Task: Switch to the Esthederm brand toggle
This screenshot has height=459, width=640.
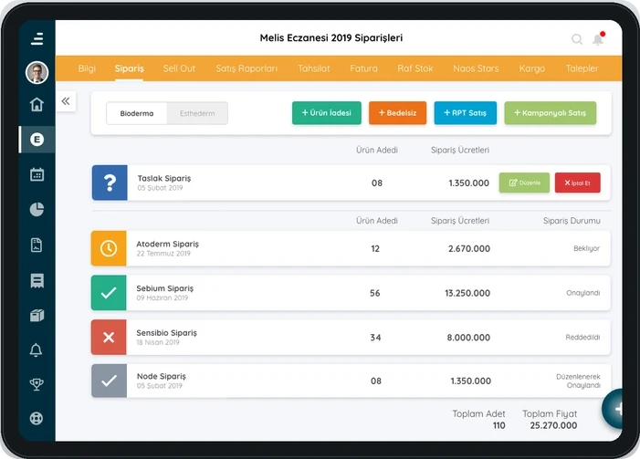Action: pos(197,113)
